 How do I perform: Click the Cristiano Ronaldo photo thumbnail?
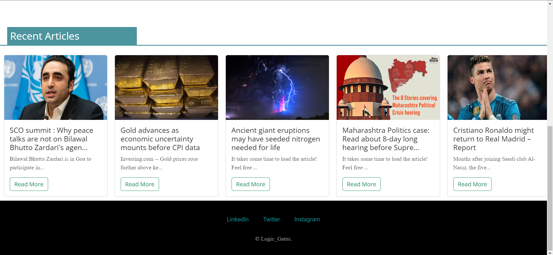[497, 87]
